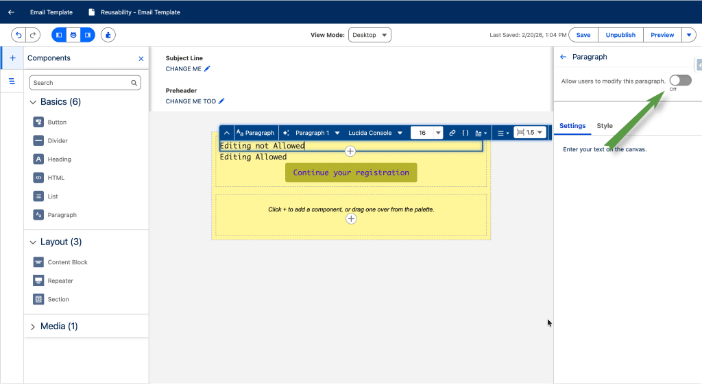Click the insert link icon in text toolbar
Image resolution: width=702 pixels, height=384 pixels.
452,133
